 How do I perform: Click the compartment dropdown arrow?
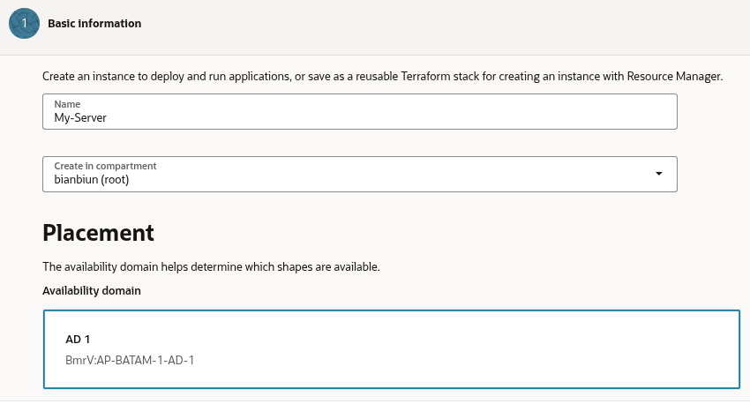658,174
